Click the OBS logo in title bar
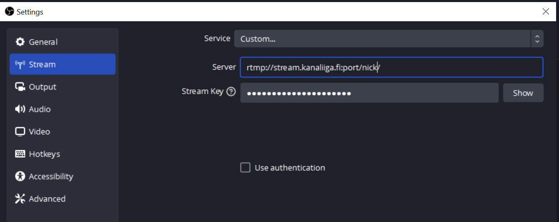 (x=9, y=12)
